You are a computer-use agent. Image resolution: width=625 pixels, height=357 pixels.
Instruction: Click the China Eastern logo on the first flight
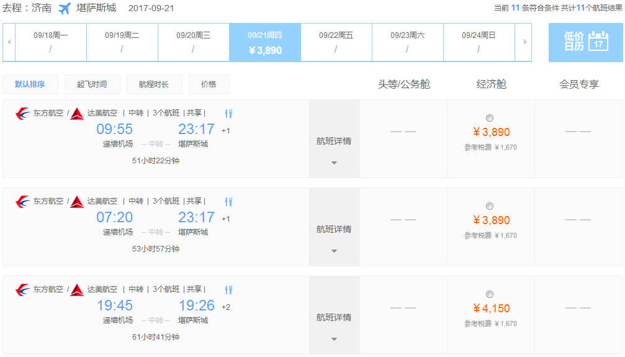point(22,114)
